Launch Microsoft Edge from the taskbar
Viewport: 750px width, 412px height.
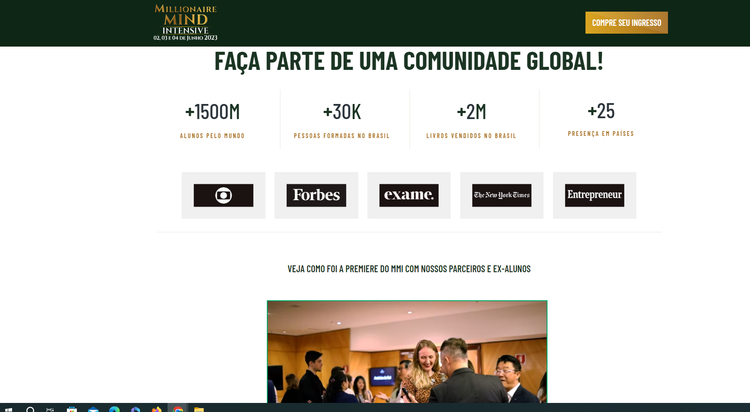pyautogui.click(x=114, y=409)
